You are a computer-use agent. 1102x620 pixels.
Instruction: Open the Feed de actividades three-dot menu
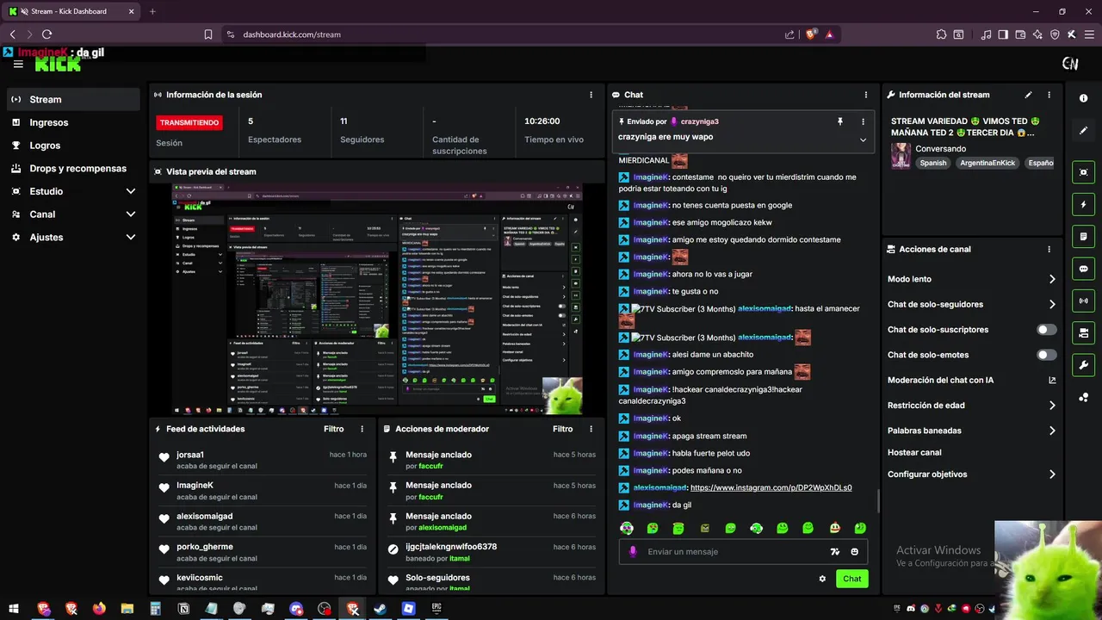point(362,429)
